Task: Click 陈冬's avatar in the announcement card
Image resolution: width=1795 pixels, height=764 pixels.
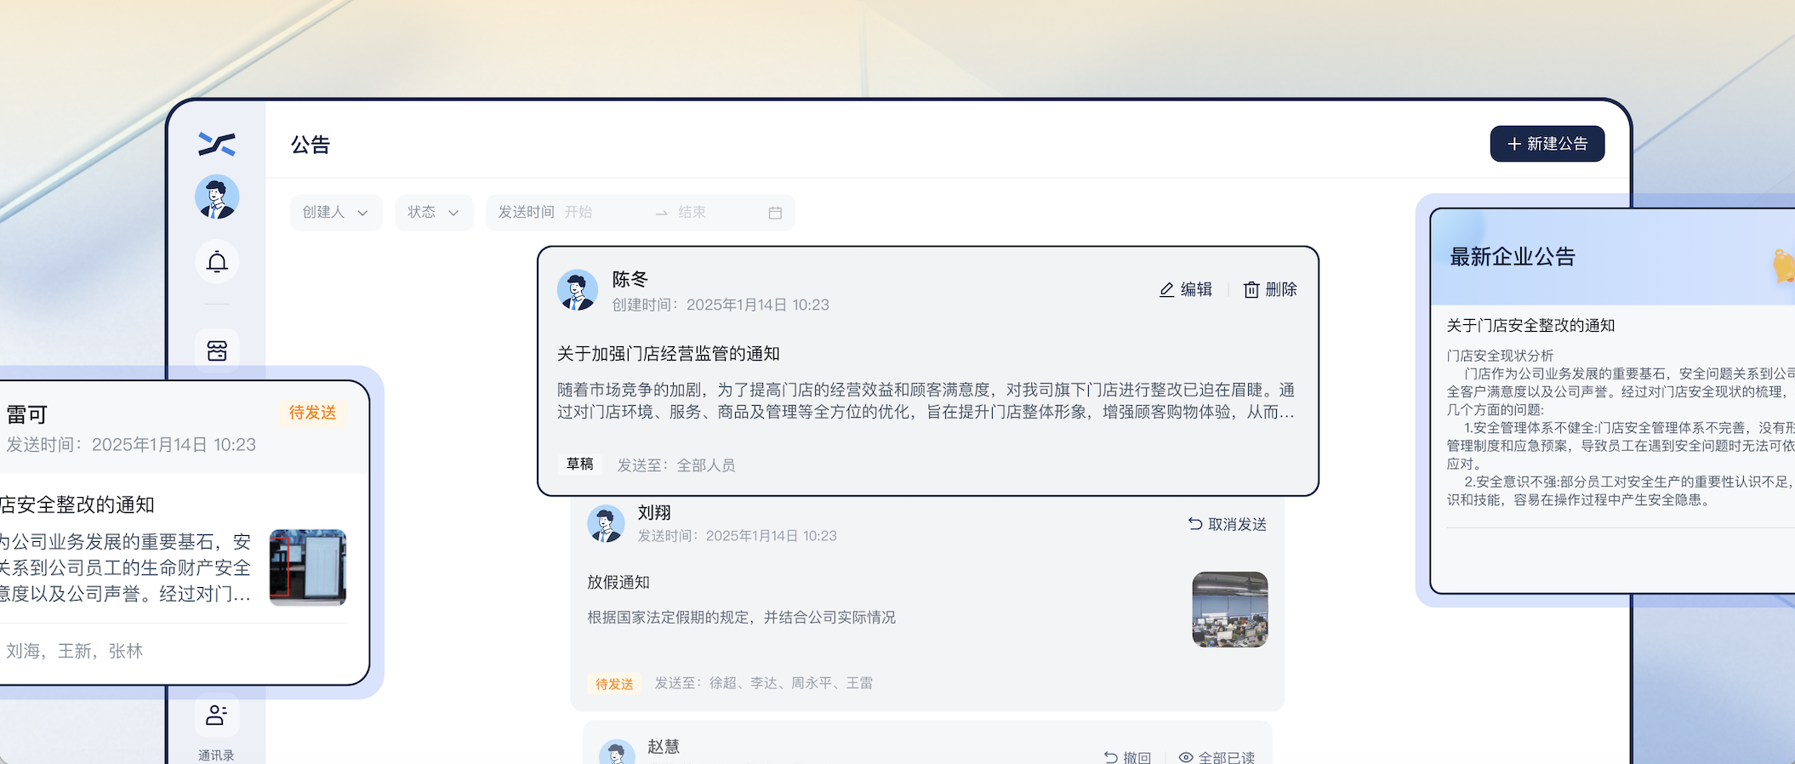Action: [x=578, y=290]
